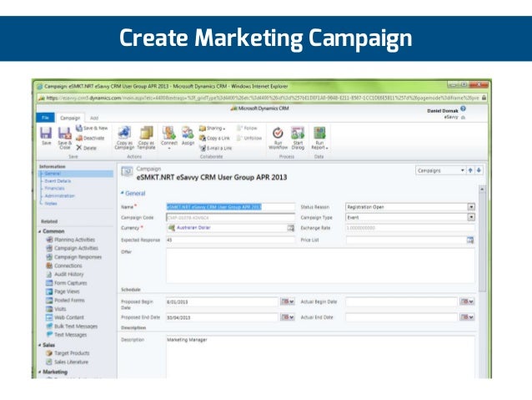Go to Administration section
The width and height of the screenshot is (532, 400).
pyautogui.click(x=59, y=195)
